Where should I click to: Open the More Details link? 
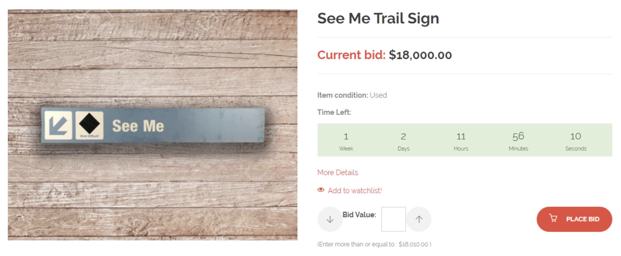(x=337, y=172)
